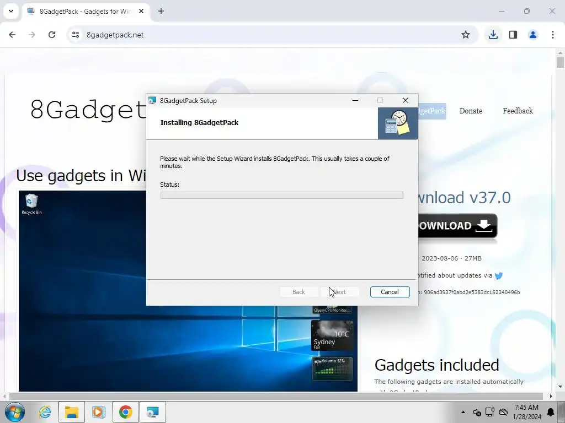Go back in Chrome browser
This screenshot has width=565, height=423.
[x=12, y=35]
